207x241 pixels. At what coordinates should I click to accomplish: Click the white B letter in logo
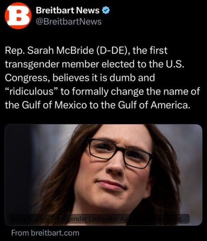coord(18,15)
